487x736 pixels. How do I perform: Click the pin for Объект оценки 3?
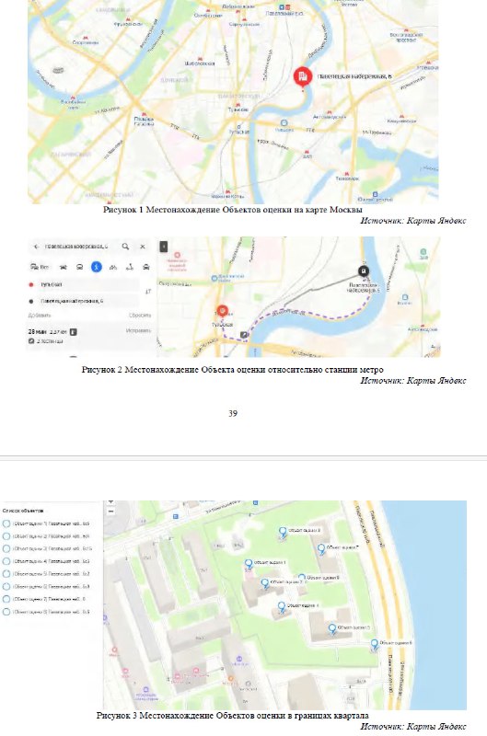pos(283,532)
